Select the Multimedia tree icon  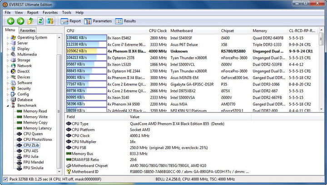point(13,54)
